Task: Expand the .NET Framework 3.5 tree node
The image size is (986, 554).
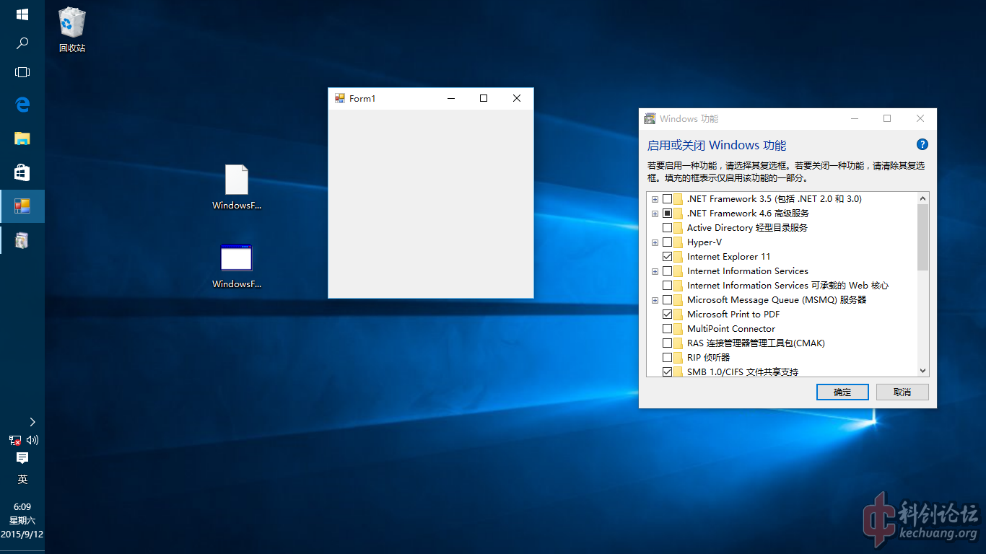Action: click(x=655, y=199)
